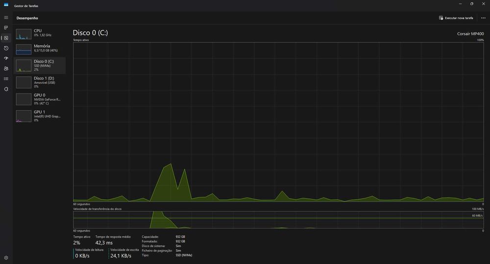Click the Gestor de Tarefas window title
This screenshot has width=490, height=264.
pos(26,6)
